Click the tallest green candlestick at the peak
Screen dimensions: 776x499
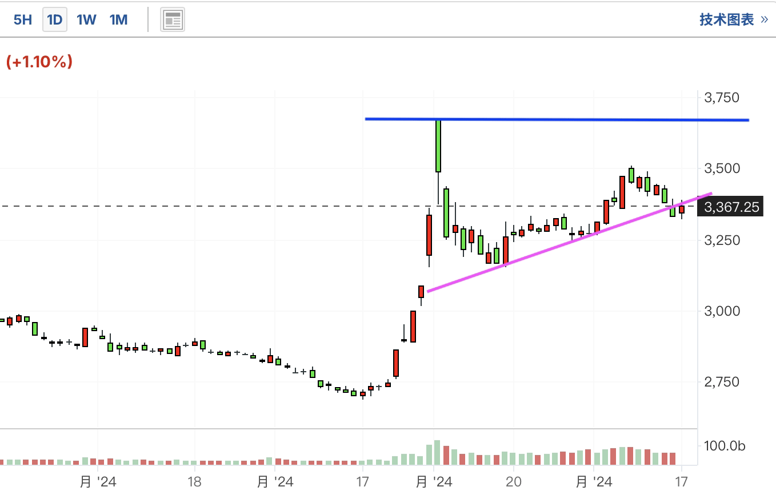coord(438,146)
